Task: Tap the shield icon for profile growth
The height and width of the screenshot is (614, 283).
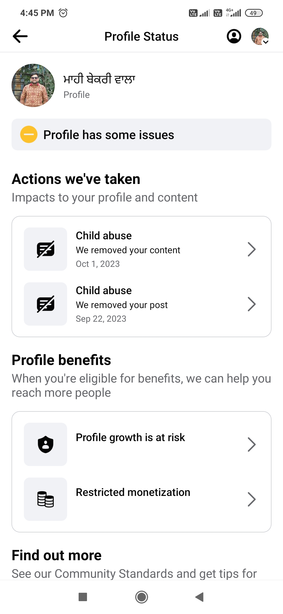Action: pos(46,444)
